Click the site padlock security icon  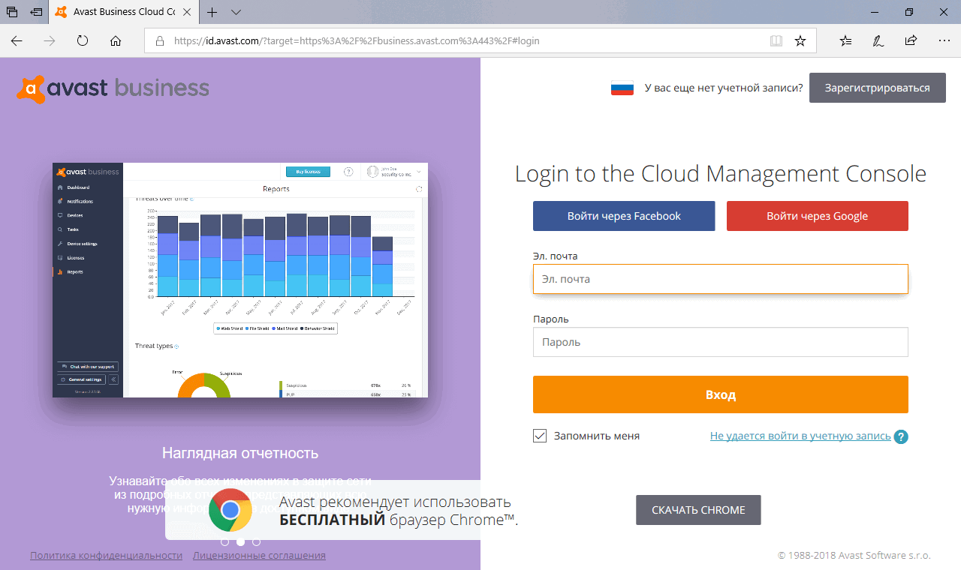[159, 41]
